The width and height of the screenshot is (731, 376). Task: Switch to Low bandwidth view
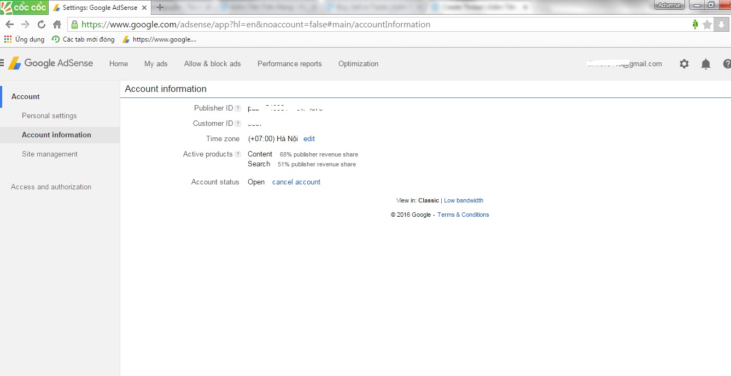(464, 200)
